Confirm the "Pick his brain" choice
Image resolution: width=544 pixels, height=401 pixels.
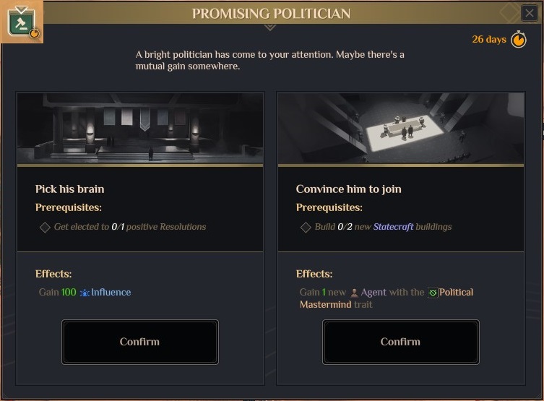(x=140, y=342)
